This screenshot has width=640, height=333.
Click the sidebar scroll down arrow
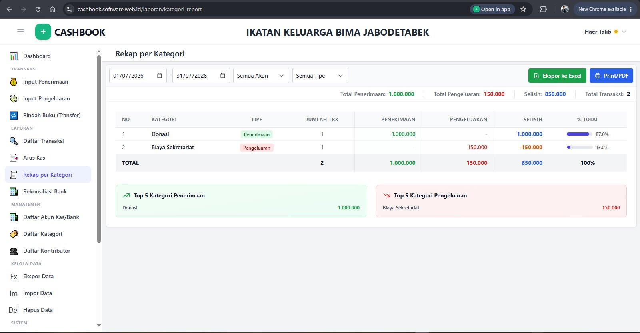tap(99, 325)
